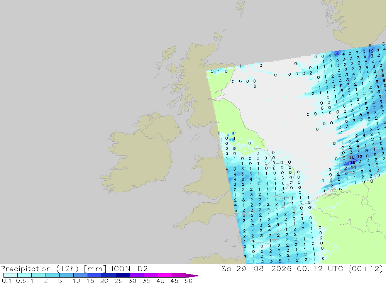Select the palest cyan 0.1–0.5 mm legend swatch
Viewport: 386px width, 283px height.
[10, 275]
